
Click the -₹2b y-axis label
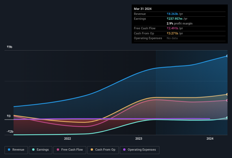[10, 131]
